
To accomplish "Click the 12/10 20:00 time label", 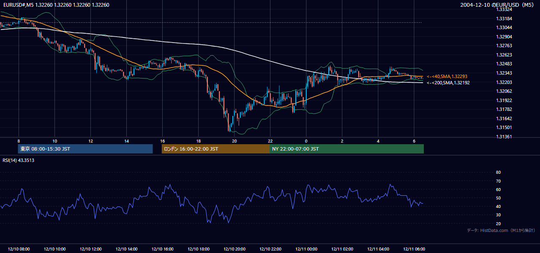I will 235,249.
